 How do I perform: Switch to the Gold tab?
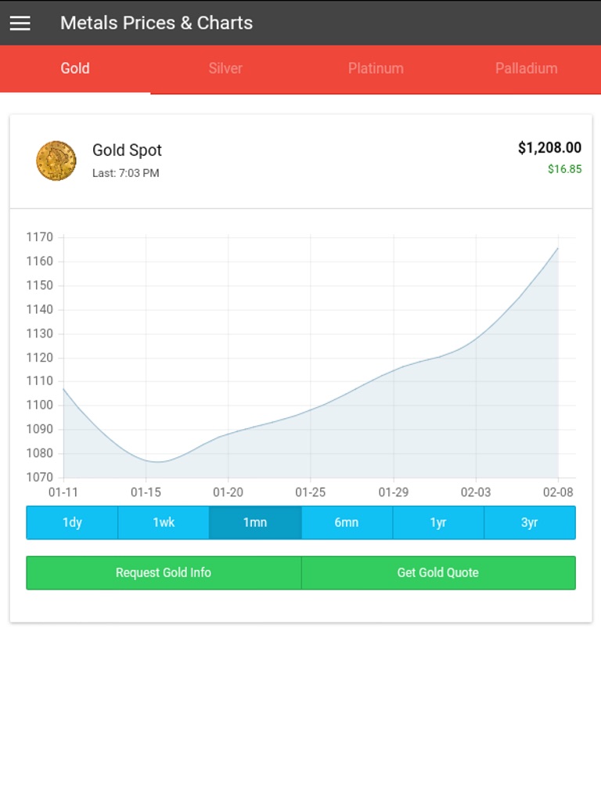[x=75, y=69]
